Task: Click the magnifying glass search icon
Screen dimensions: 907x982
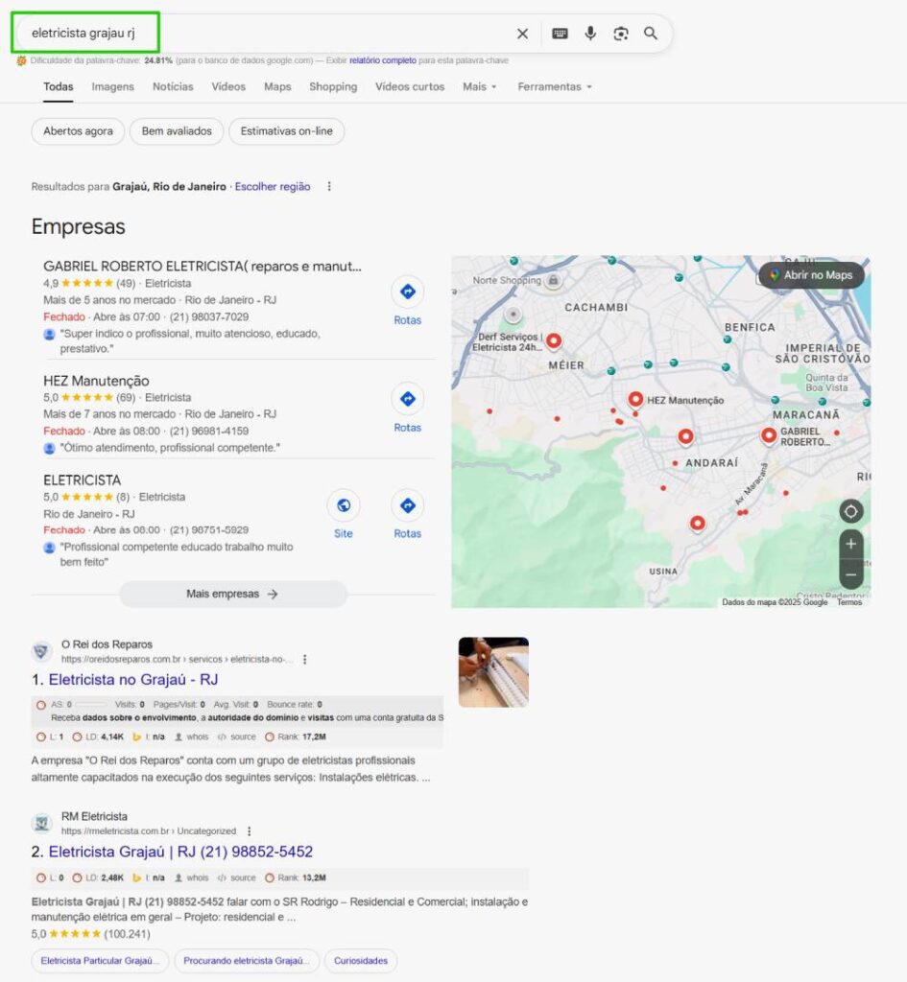Action: (651, 34)
